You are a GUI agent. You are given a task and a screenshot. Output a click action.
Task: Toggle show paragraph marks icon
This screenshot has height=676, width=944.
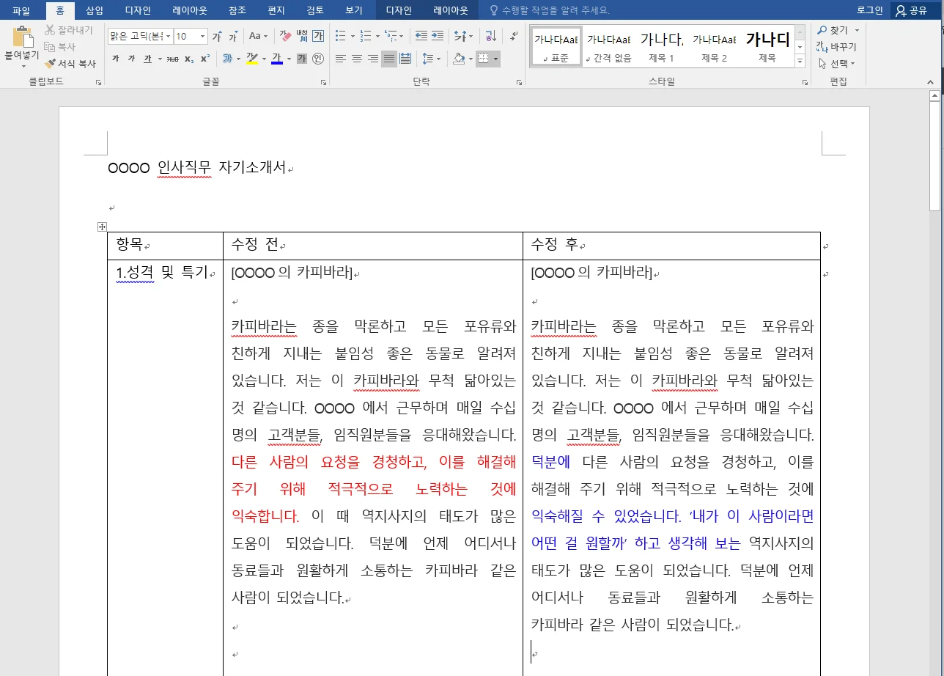pyautogui.click(x=515, y=36)
